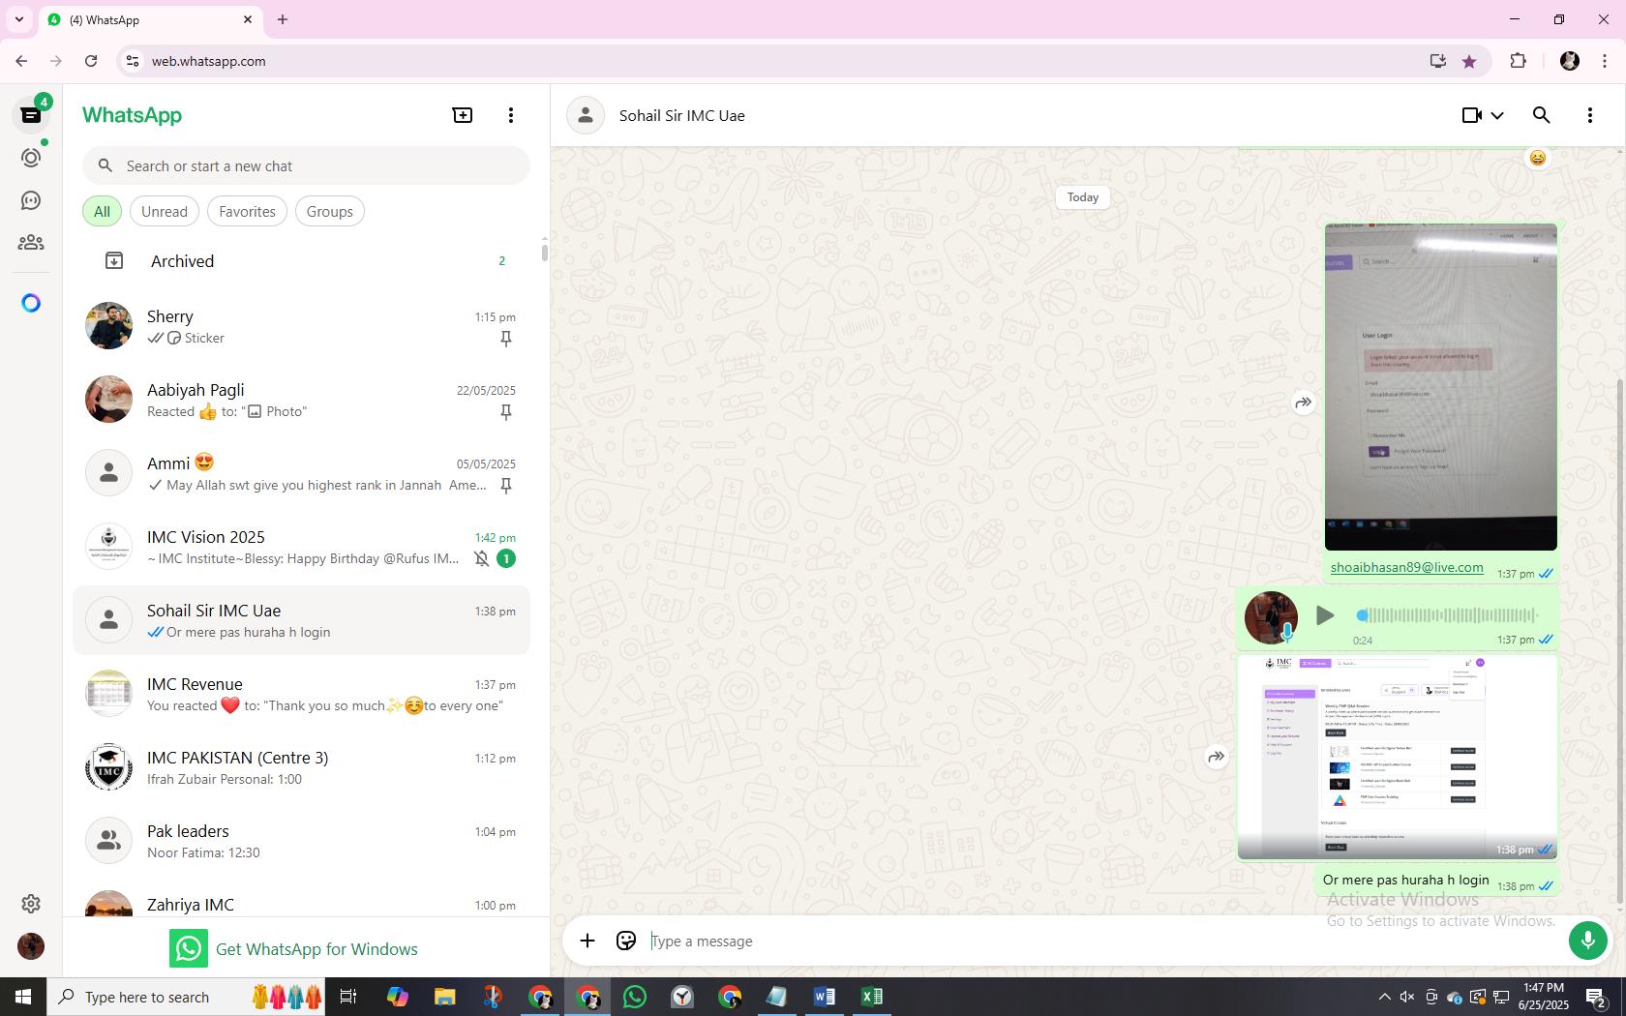Open Excel from taskbar
Image resolution: width=1626 pixels, height=1016 pixels.
[872, 997]
